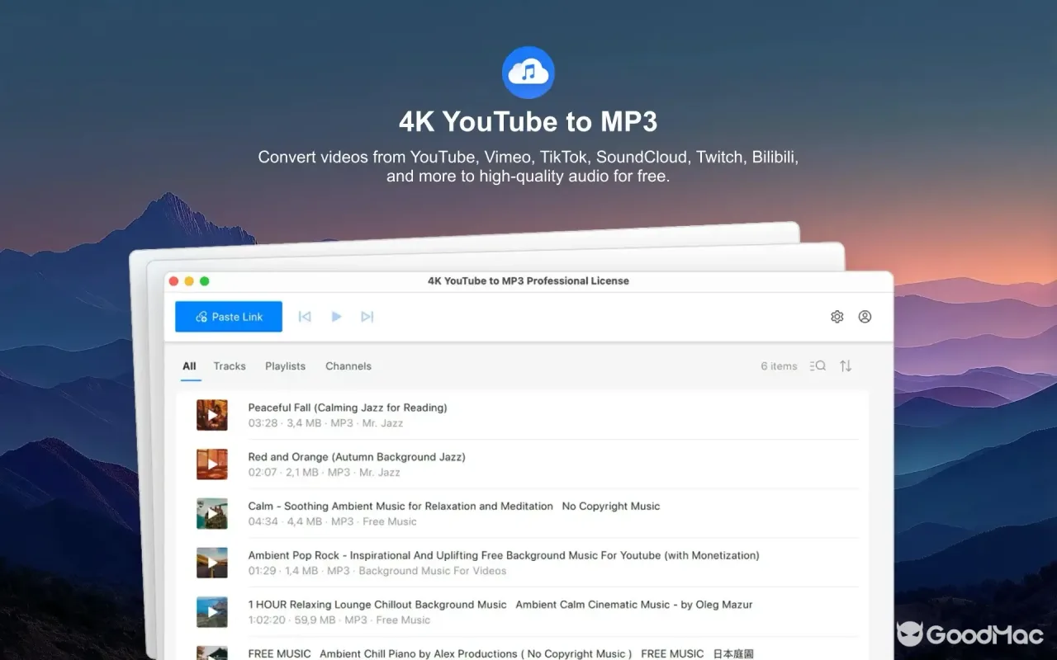Viewport: 1057px width, 660px height.
Task: Click the 1 HOUR track details line 1:02:20
Action: 339,620
